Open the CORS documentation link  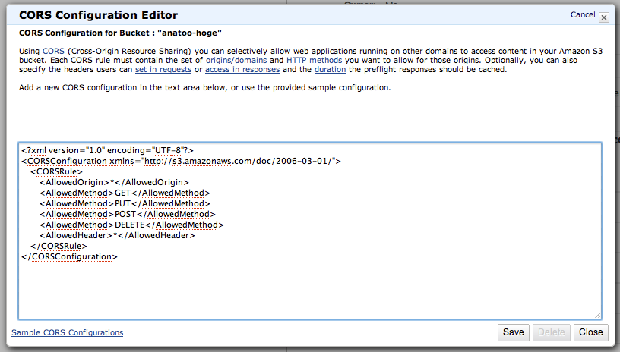[x=53, y=50]
